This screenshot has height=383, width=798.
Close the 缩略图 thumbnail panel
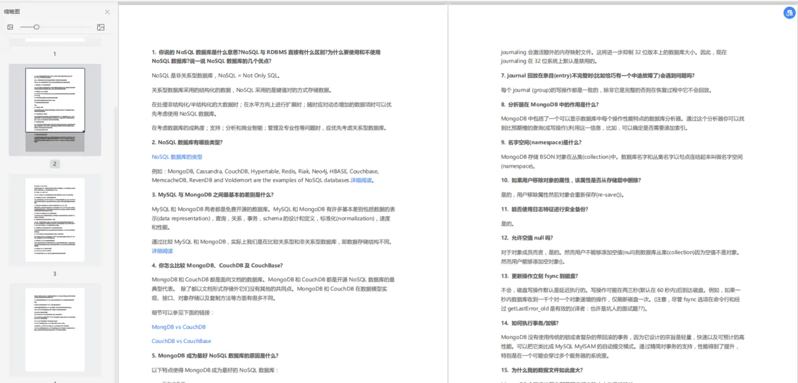[108, 12]
